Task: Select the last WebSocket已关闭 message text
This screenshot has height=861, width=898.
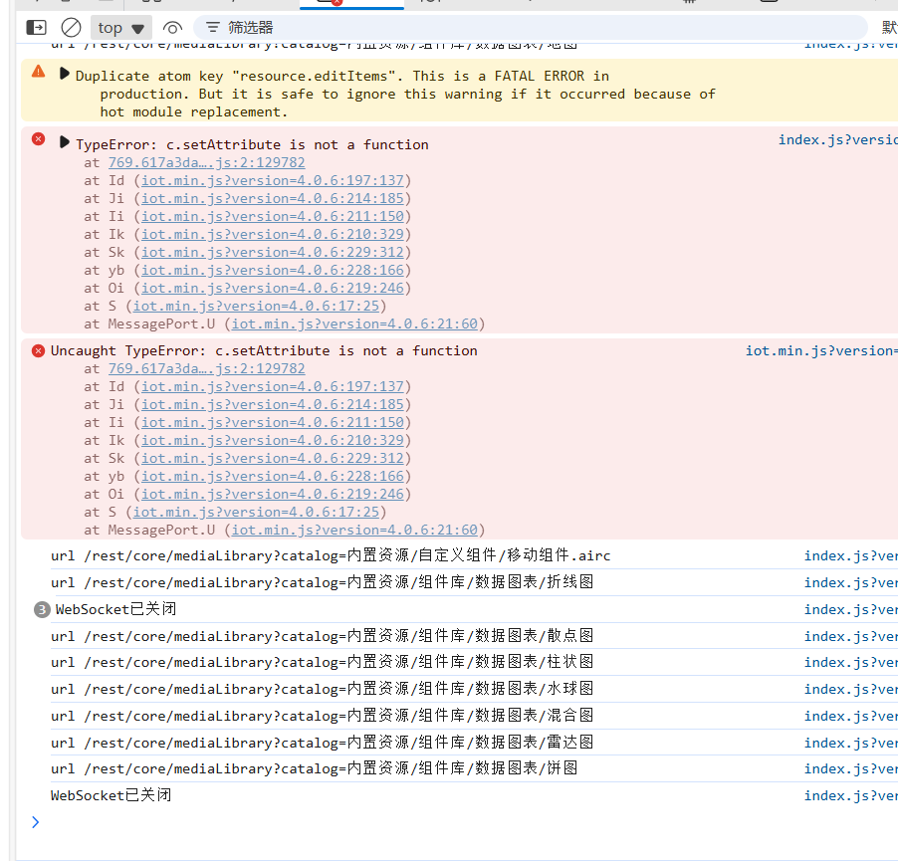Action: point(111,795)
